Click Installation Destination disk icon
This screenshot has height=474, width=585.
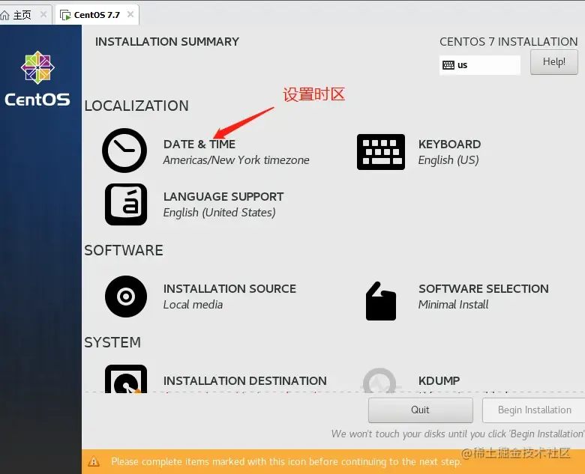click(x=126, y=379)
